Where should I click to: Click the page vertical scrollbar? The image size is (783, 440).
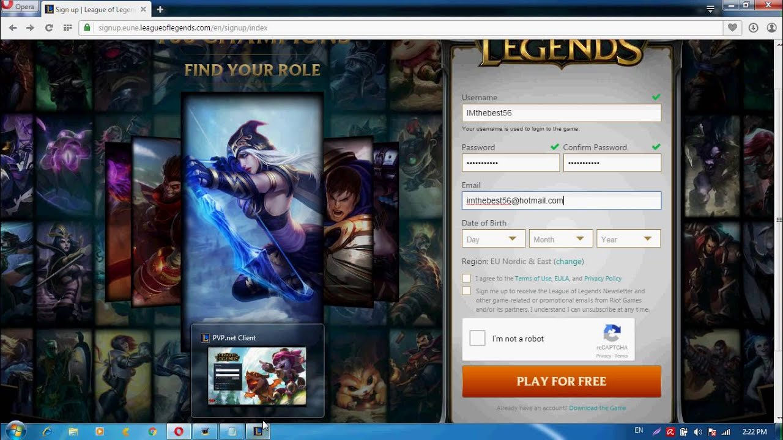point(779,220)
